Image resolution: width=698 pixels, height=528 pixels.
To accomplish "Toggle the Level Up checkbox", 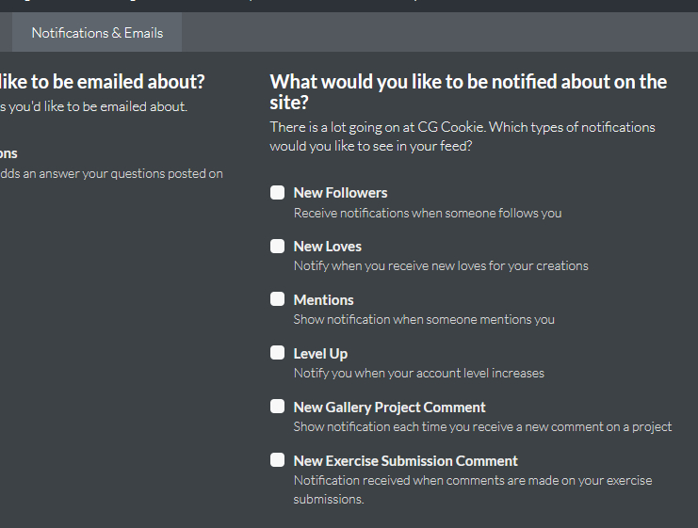I will pyautogui.click(x=277, y=353).
